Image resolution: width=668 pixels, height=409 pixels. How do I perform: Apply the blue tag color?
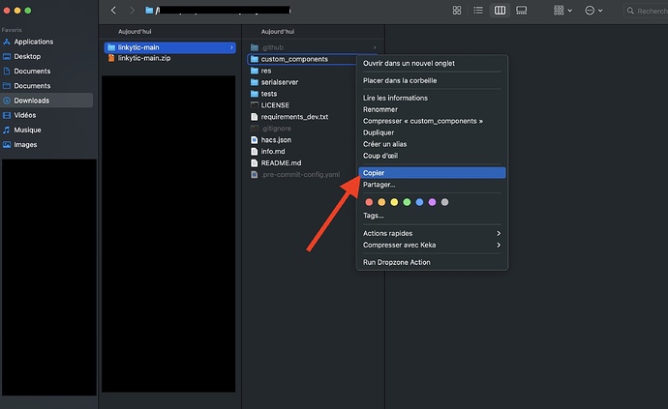pos(419,202)
